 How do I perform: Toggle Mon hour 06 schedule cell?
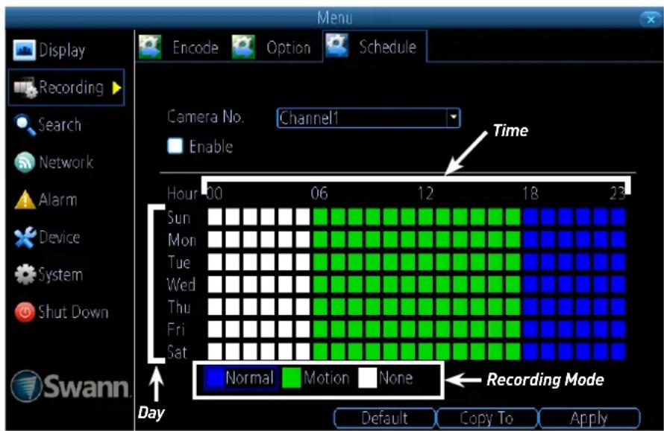[x=320, y=239]
